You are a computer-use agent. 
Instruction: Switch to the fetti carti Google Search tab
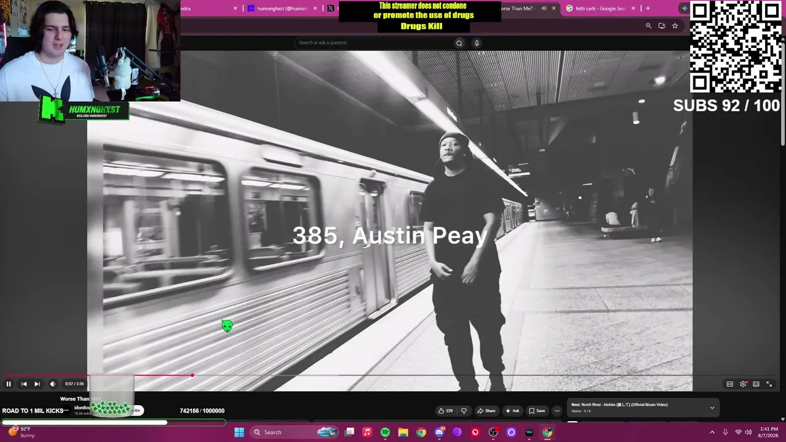pos(601,9)
